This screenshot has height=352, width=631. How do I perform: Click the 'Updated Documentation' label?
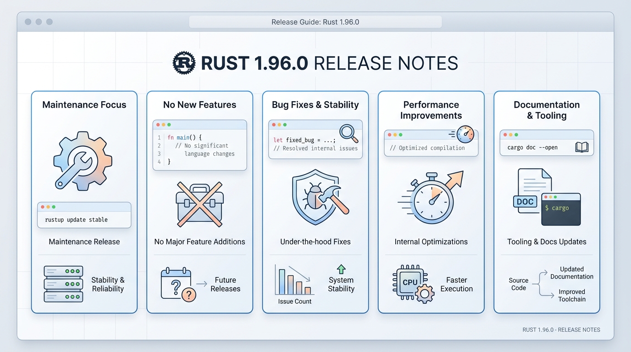[x=572, y=273]
